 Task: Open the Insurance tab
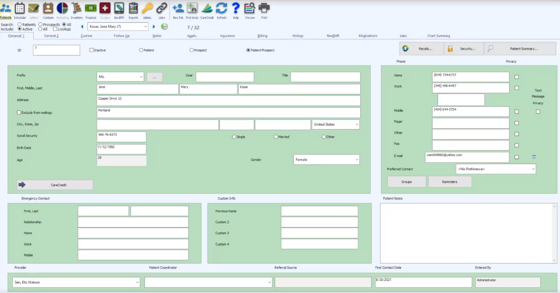pyautogui.click(x=227, y=35)
